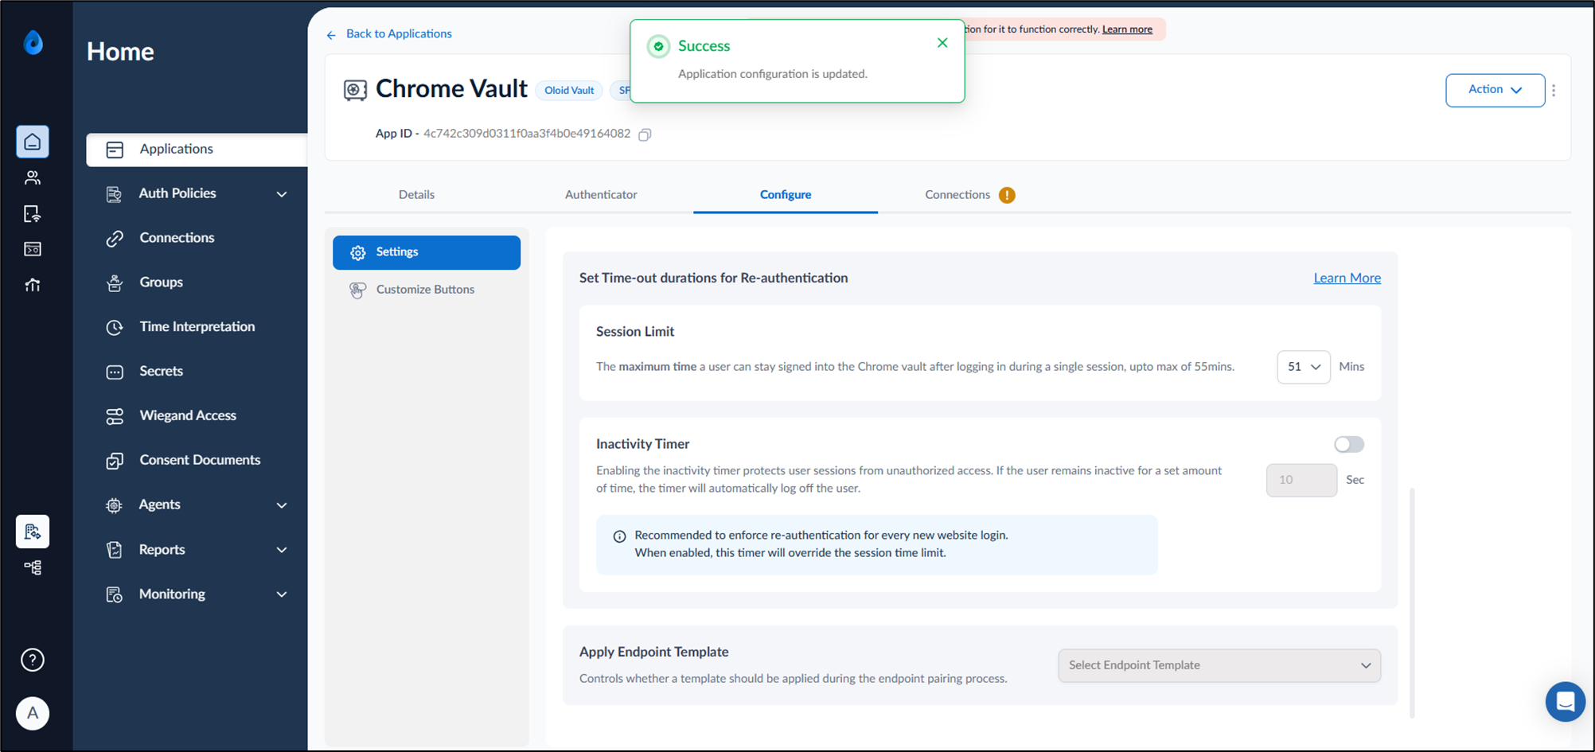Viewport: 1595px width, 752px height.
Task: Open Customize Buttons in the side panel
Action: coord(427,290)
